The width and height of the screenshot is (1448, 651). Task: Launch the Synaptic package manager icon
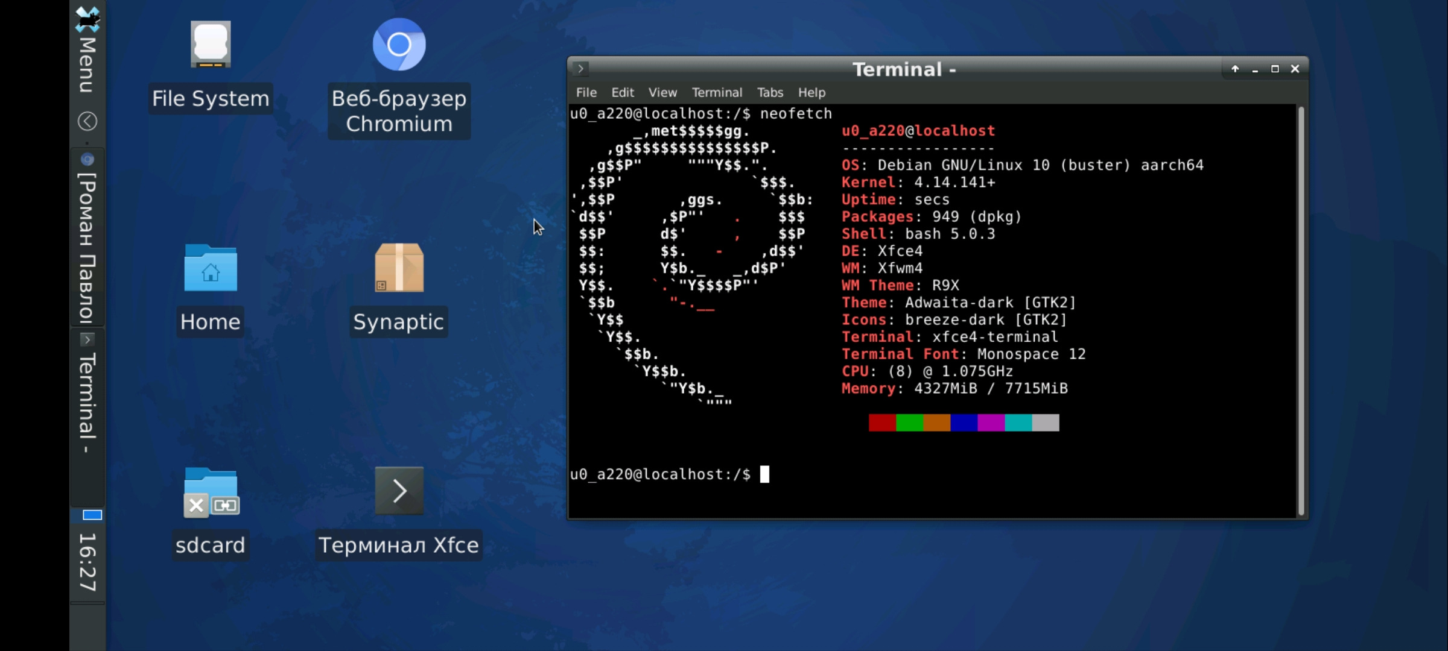tap(399, 269)
